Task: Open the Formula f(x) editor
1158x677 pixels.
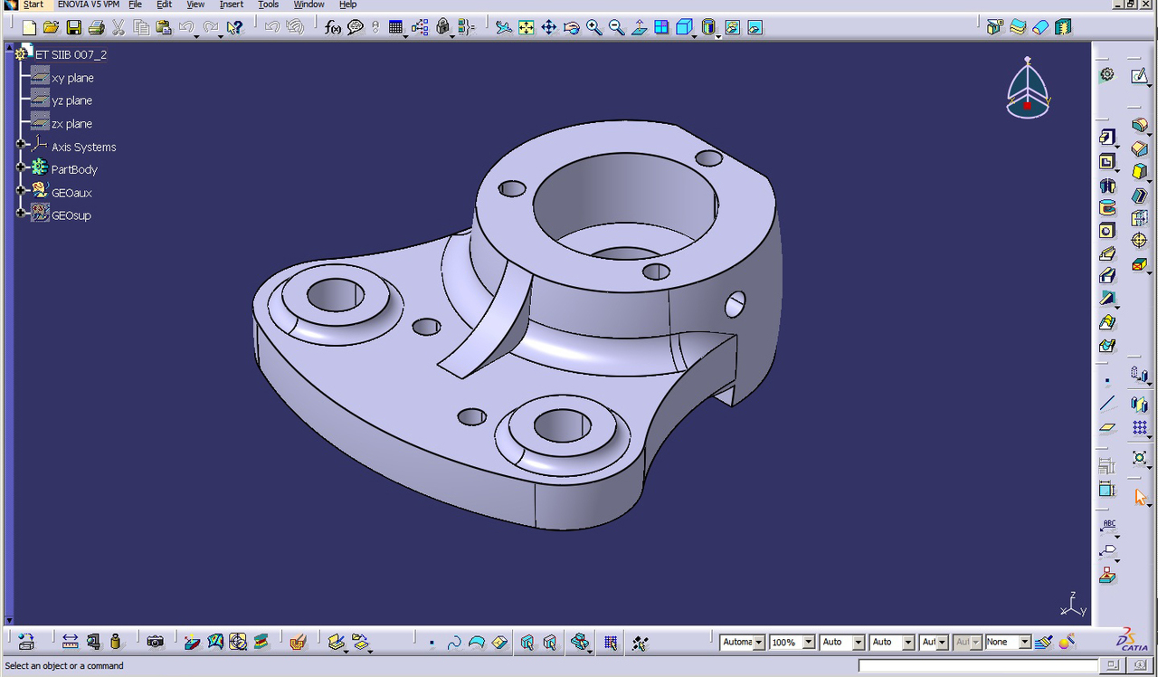Action: 333,28
